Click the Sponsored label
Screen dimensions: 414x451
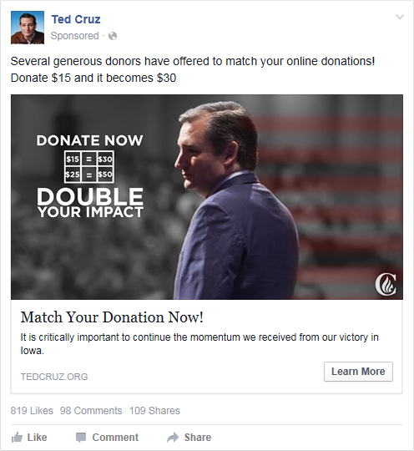pyautogui.click(x=75, y=36)
